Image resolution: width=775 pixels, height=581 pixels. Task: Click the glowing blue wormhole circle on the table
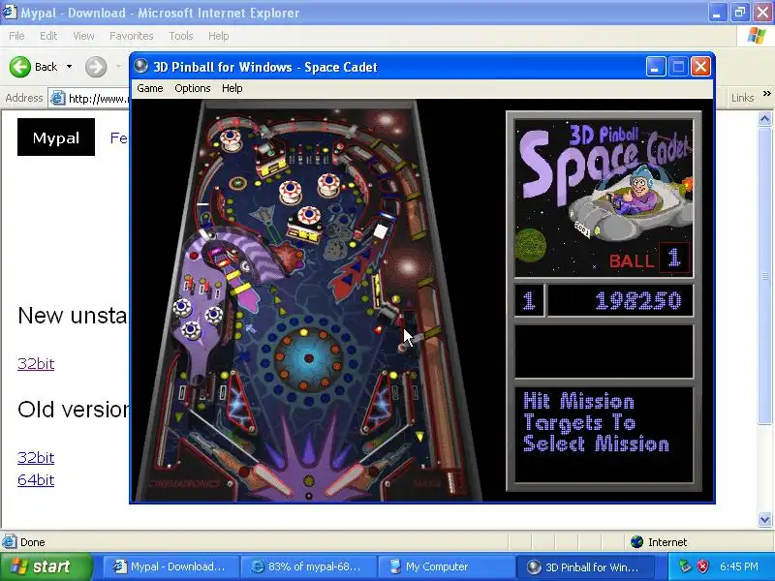(x=308, y=357)
